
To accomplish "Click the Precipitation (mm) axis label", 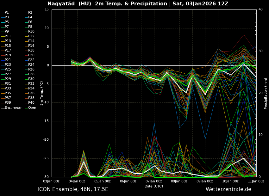I will [266, 93].
